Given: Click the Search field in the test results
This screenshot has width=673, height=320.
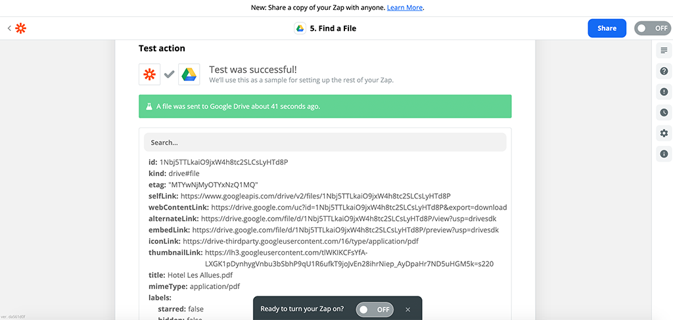Looking at the screenshot, I should (x=325, y=143).
